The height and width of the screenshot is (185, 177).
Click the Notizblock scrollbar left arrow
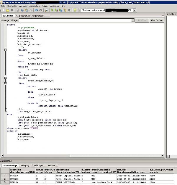coord(168,156)
